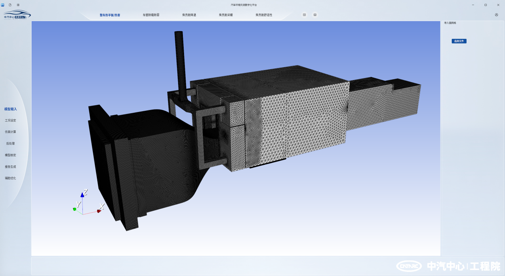The image size is (505, 276).
Task: Click the second panel layout icon after tabs
Action: (x=315, y=15)
